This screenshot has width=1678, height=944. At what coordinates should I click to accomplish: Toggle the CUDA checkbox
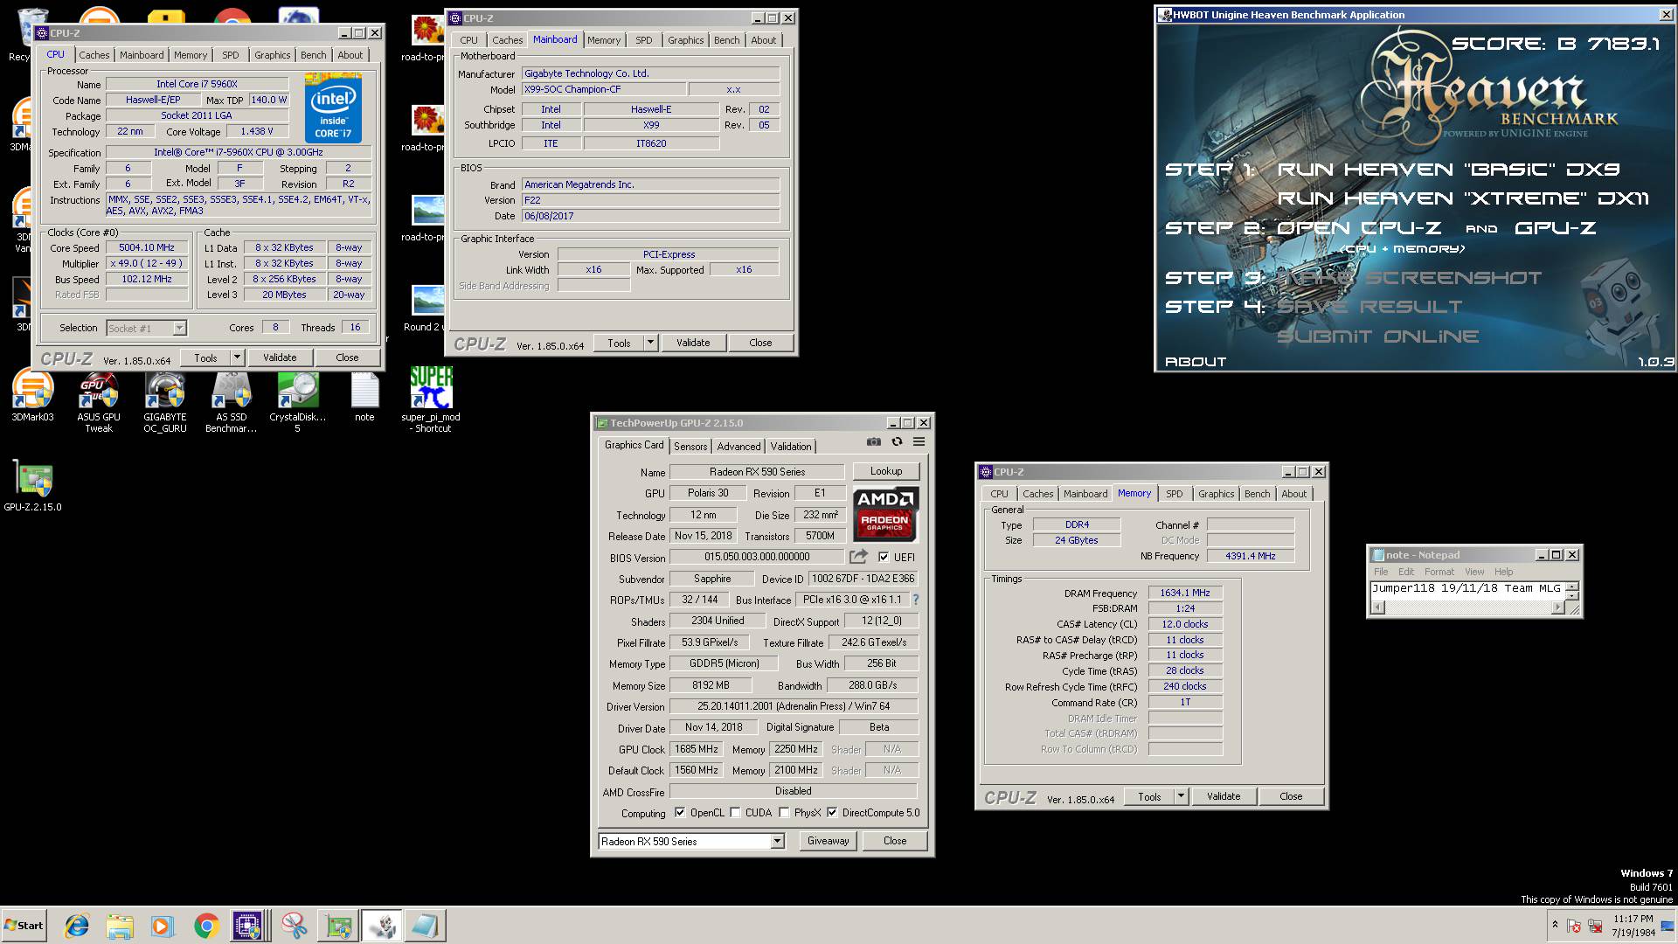(x=735, y=812)
